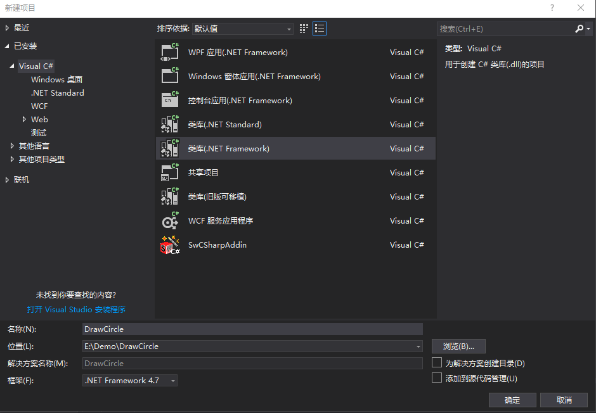The image size is (596, 413).
Task: Select 类库(旧版可移植) template name
Action: (217, 196)
